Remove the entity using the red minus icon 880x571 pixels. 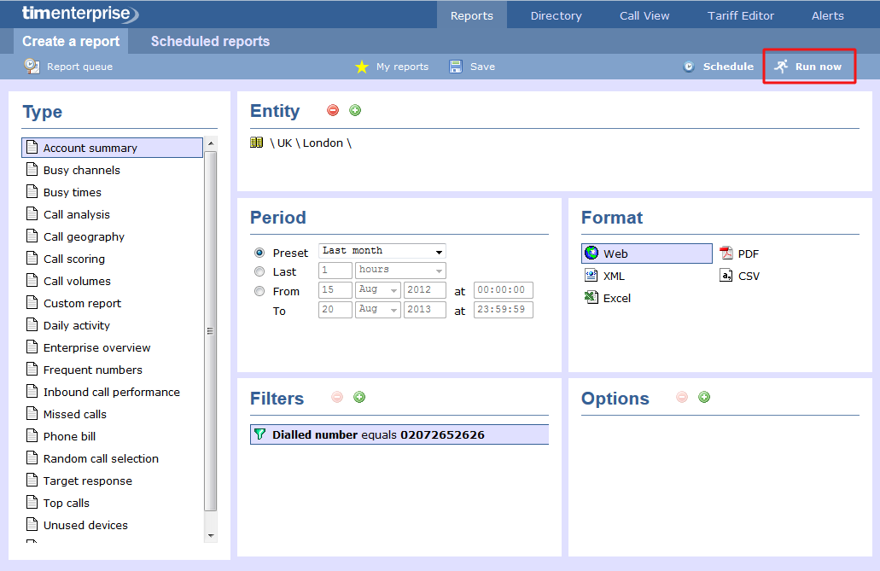(332, 109)
